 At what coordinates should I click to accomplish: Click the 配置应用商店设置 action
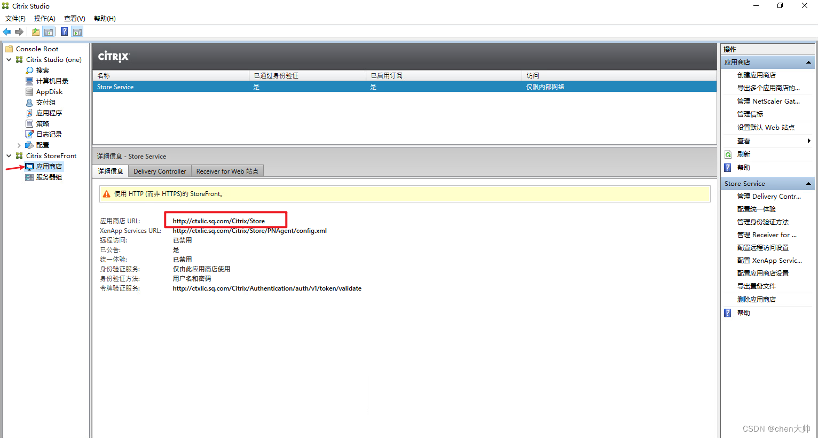point(763,273)
